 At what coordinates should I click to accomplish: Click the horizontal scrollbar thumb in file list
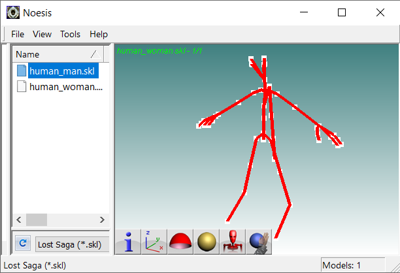pos(37,219)
